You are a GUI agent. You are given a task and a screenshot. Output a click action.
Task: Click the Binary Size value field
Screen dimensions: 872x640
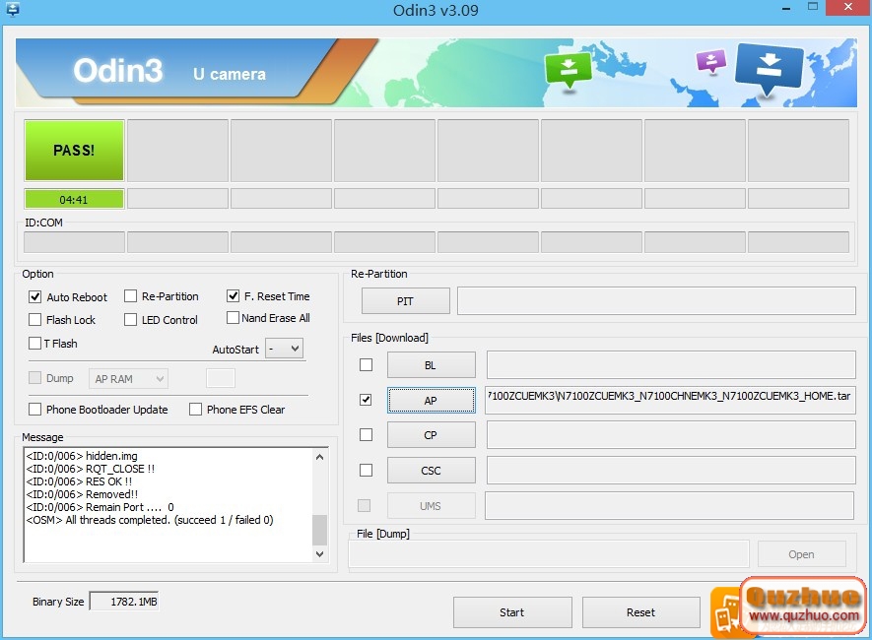[124, 602]
